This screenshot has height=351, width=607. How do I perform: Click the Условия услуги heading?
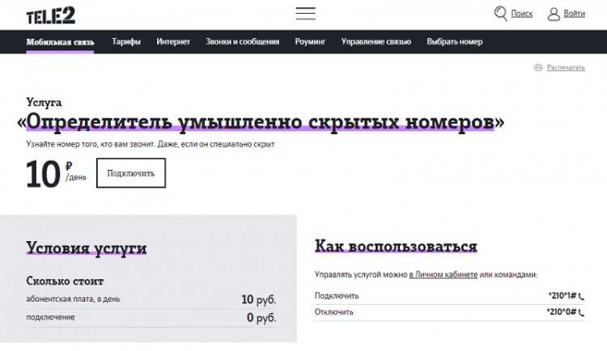click(87, 248)
